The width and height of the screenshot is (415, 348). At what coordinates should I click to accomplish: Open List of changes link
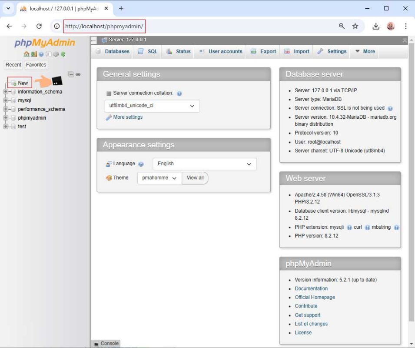[311, 324]
